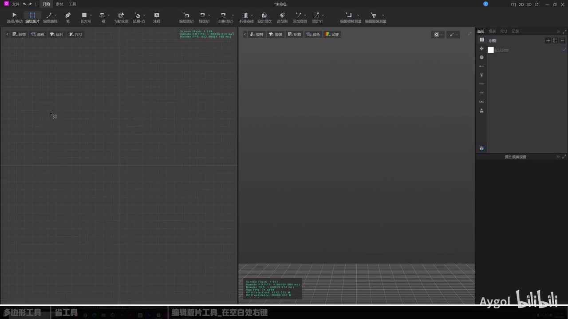Open the 工具 ribbon tab
Viewport: 568px width, 319px height.
tap(72, 4)
